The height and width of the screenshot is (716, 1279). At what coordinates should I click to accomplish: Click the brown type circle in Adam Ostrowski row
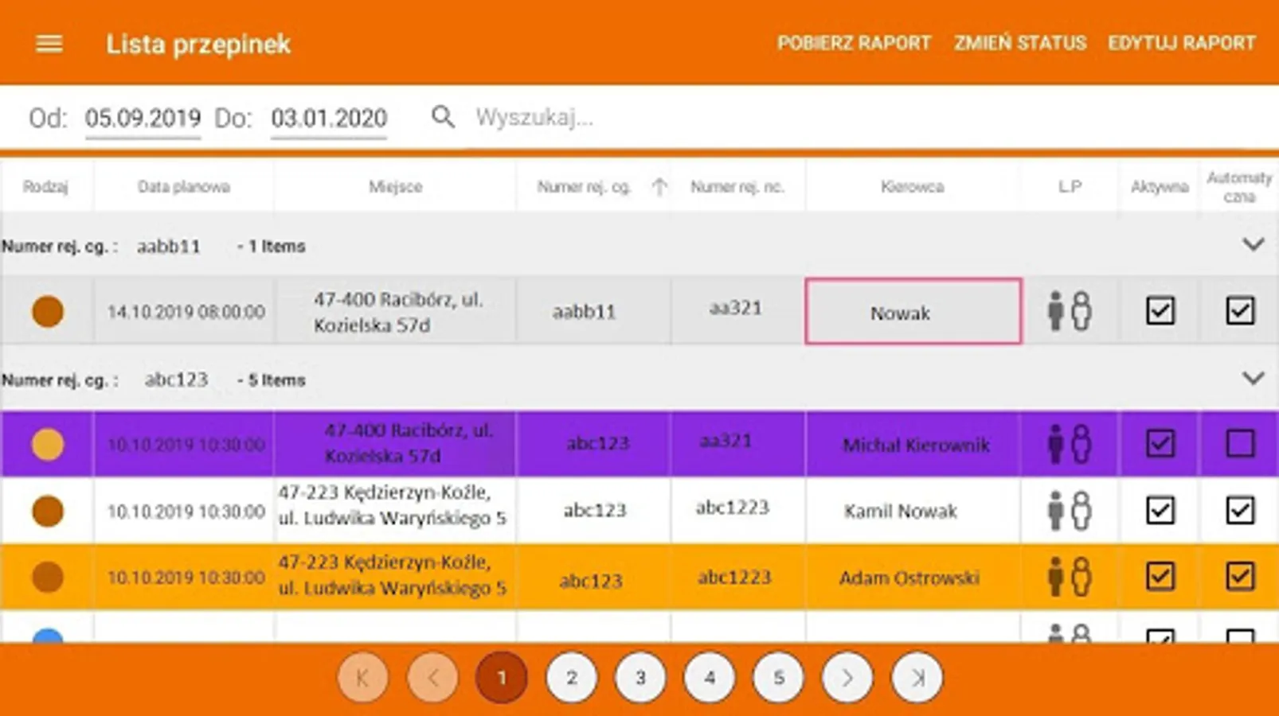(x=48, y=577)
